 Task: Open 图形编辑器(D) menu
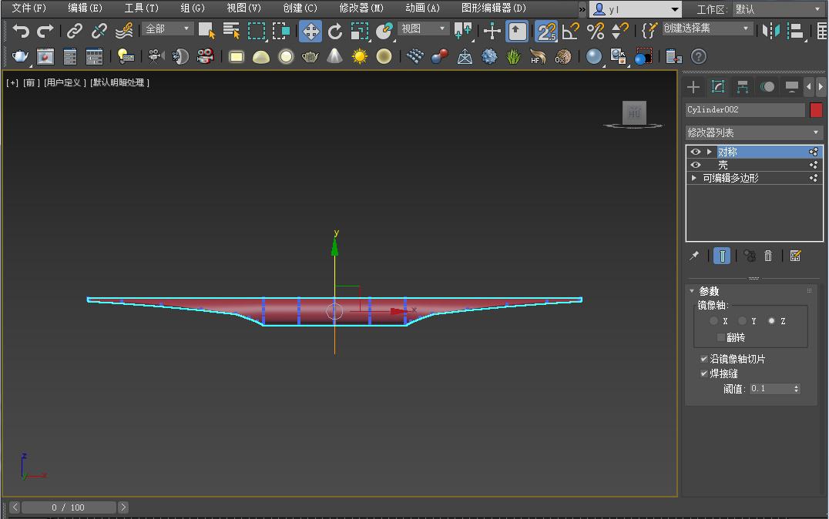pos(494,8)
